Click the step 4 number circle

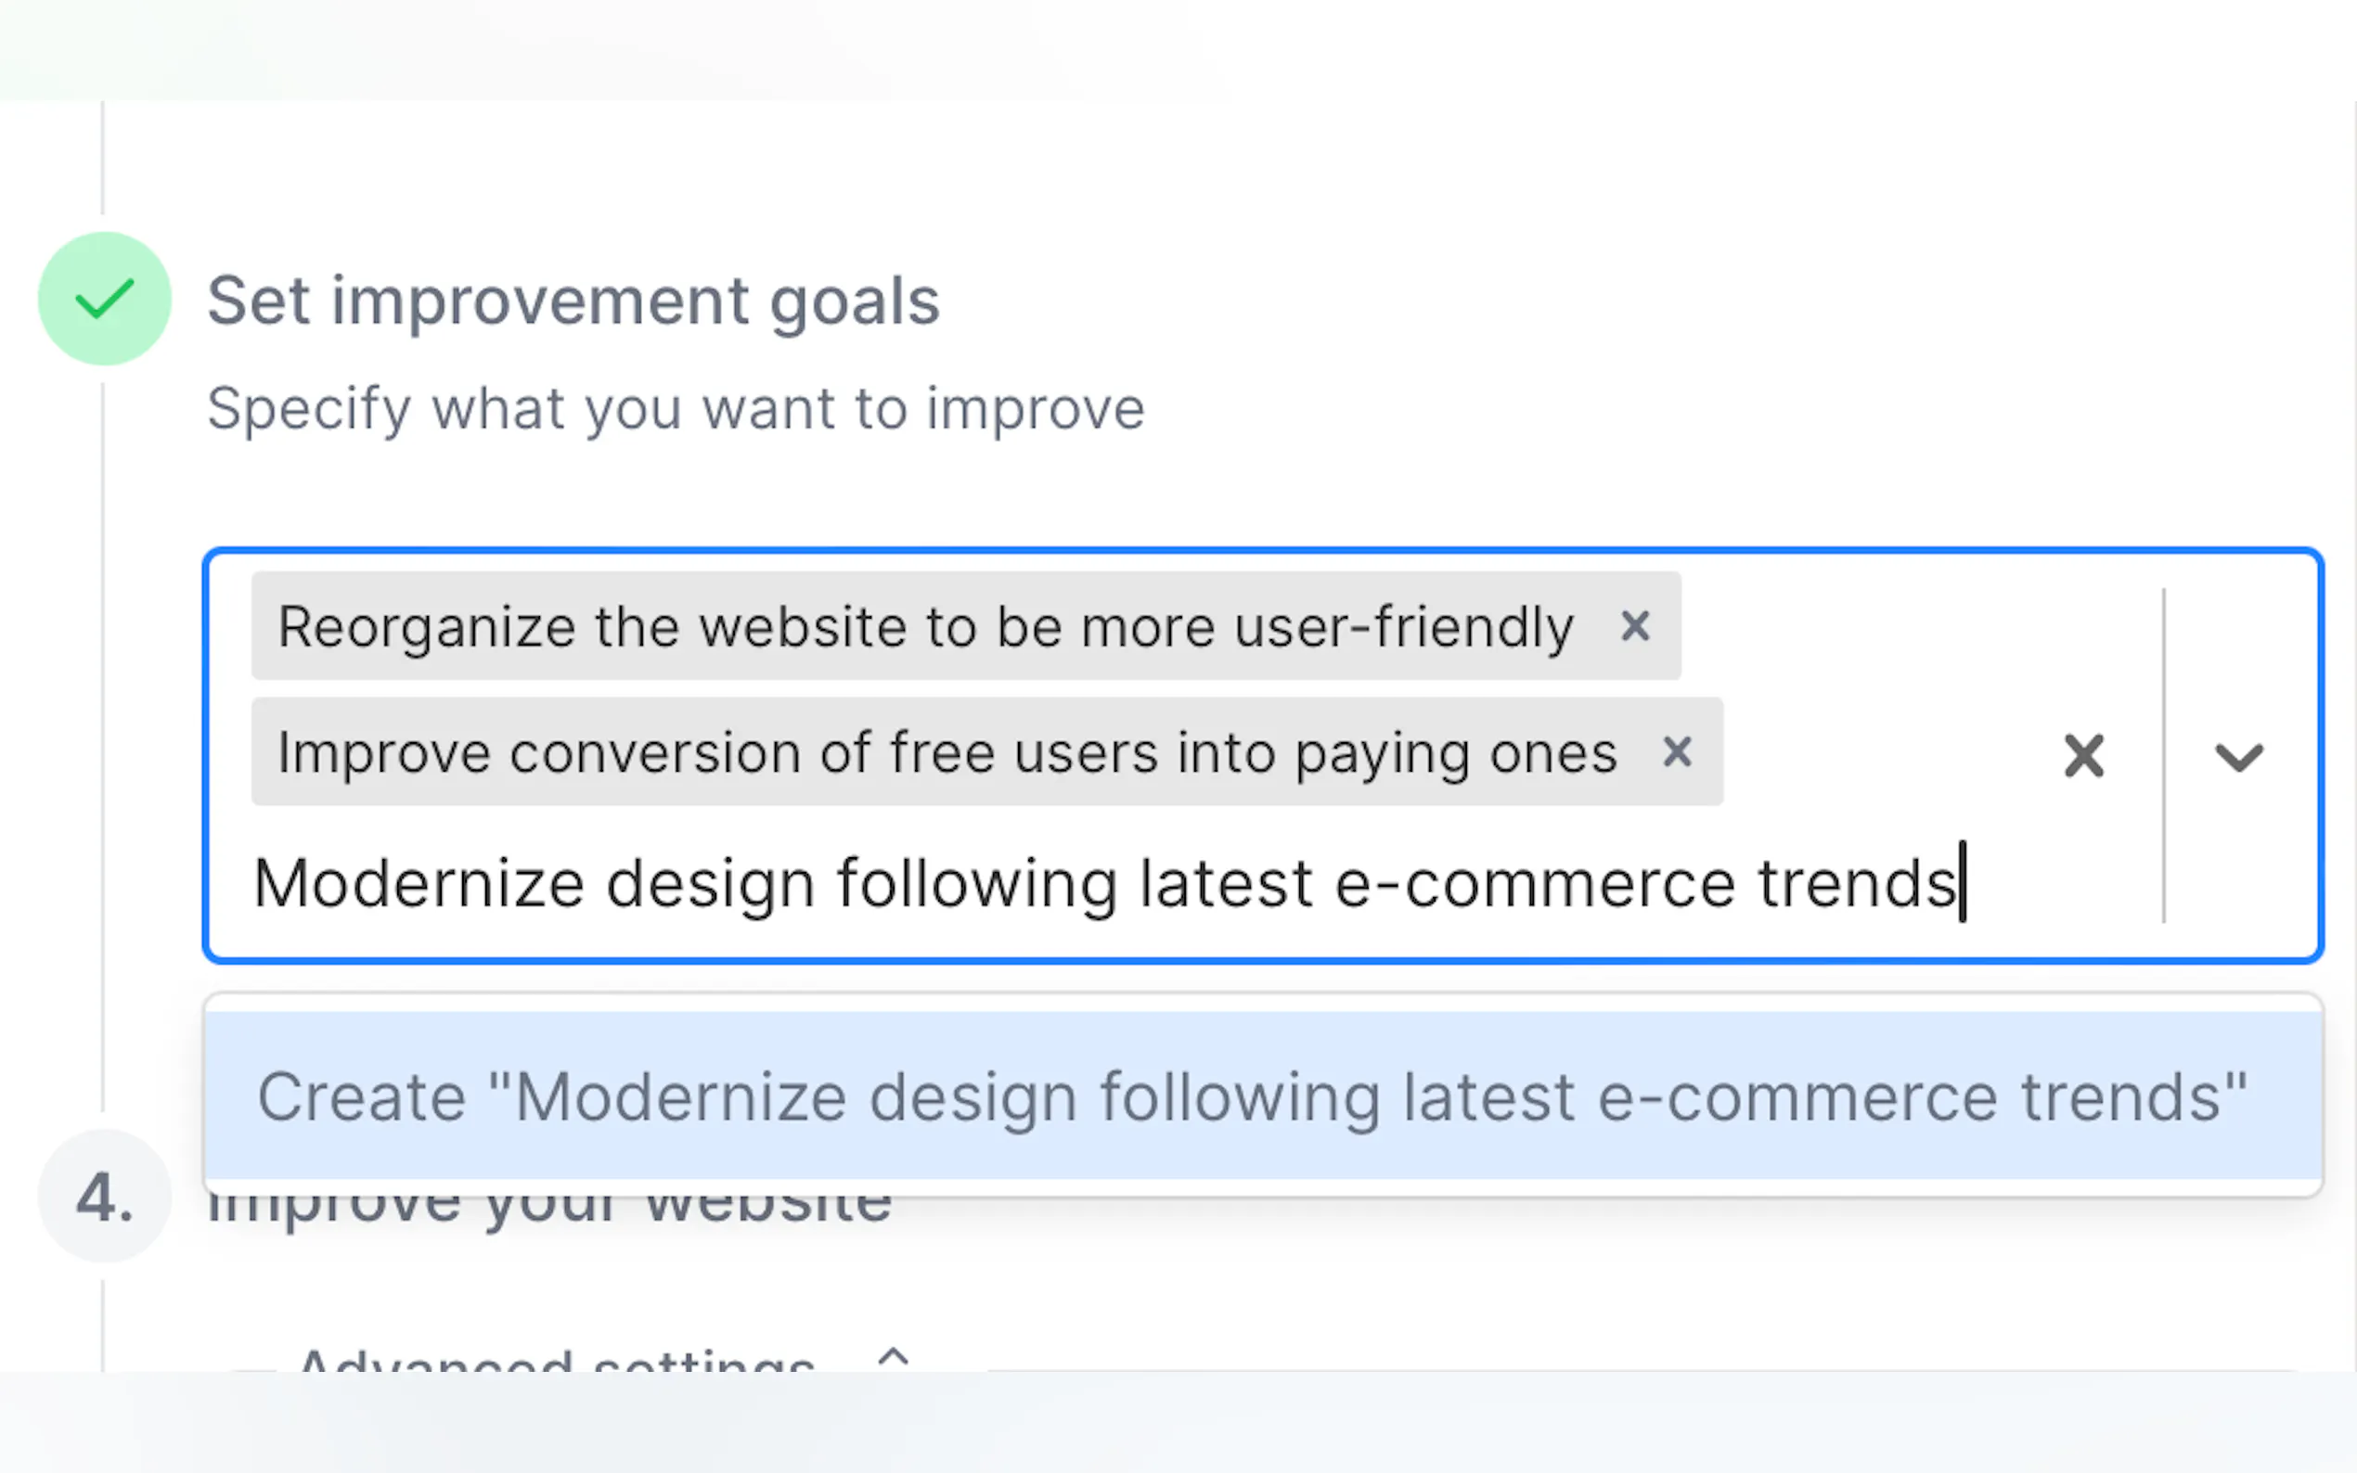tap(104, 1197)
